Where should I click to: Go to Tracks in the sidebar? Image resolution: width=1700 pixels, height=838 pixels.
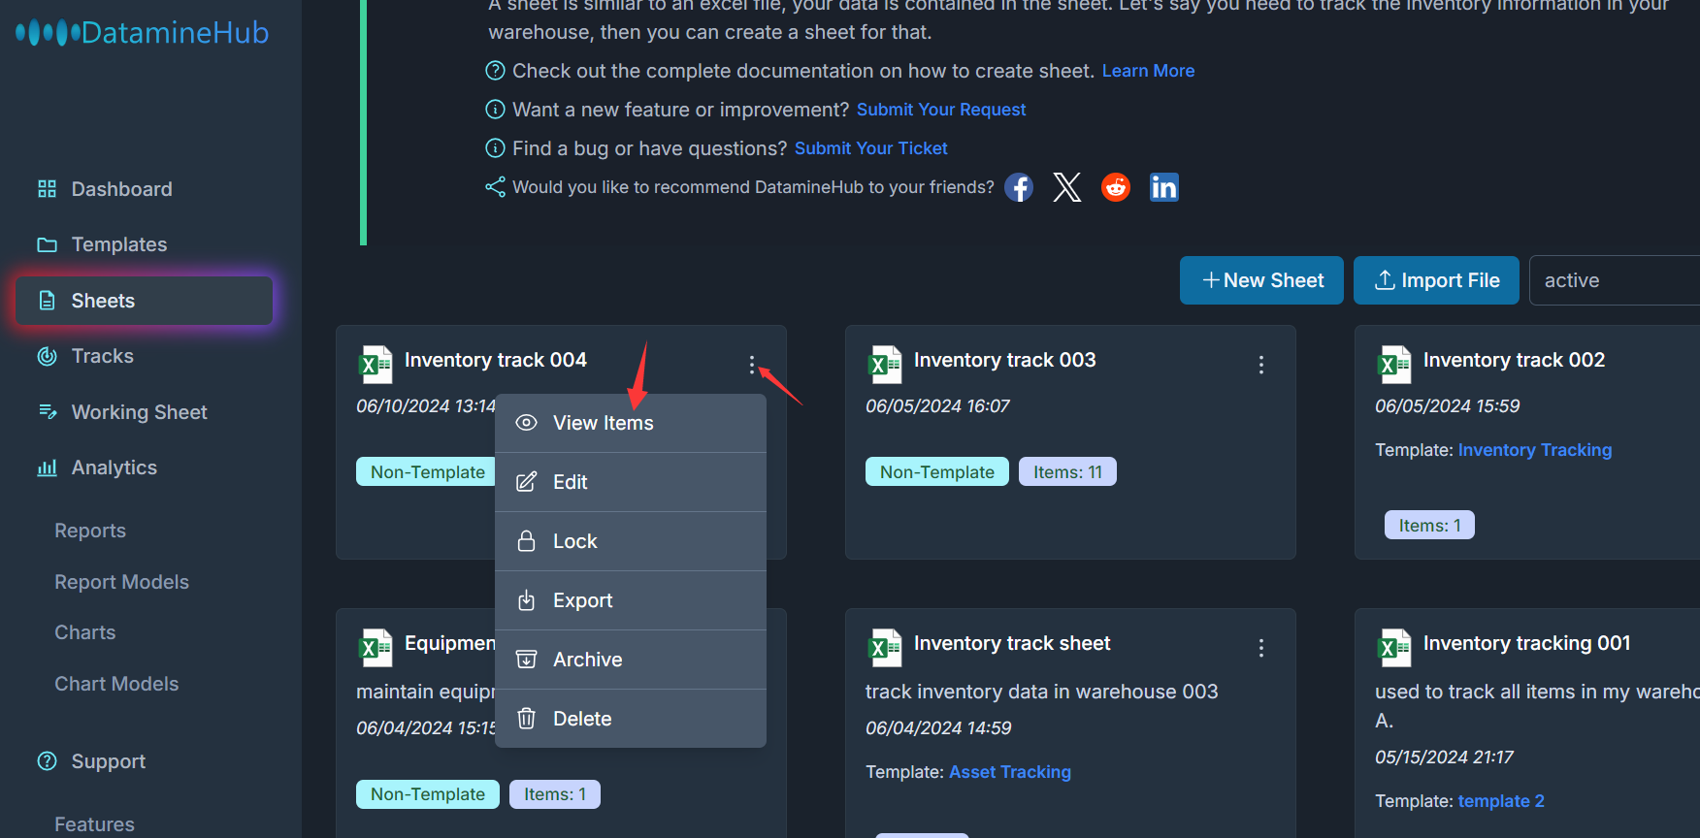tap(102, 356)
